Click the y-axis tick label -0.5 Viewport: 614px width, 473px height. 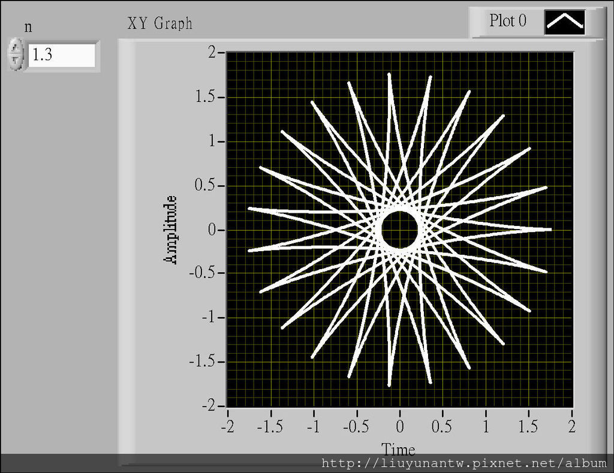203,273
